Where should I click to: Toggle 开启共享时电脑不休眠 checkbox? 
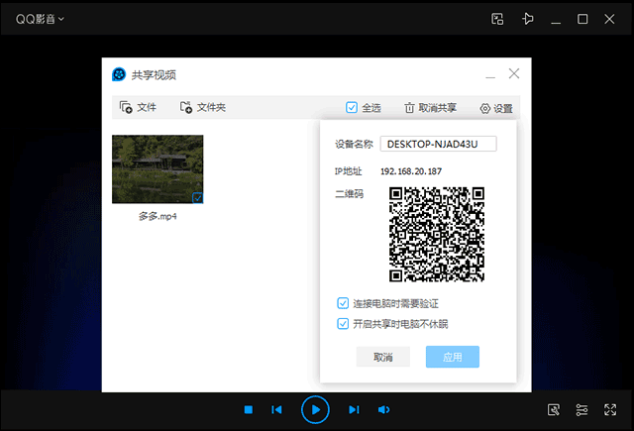(343, 323)
